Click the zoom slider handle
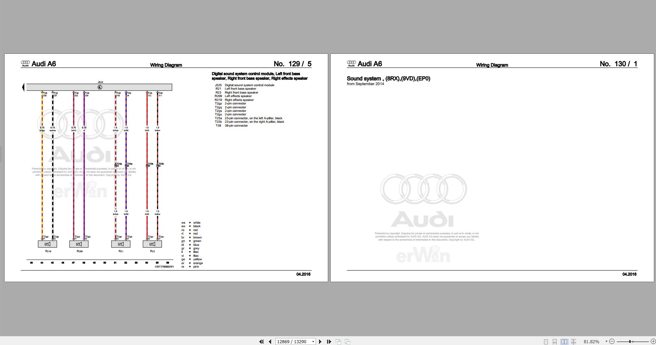This screenshot has height=345, width=656. pyautogui.click(x=630, y=341)
